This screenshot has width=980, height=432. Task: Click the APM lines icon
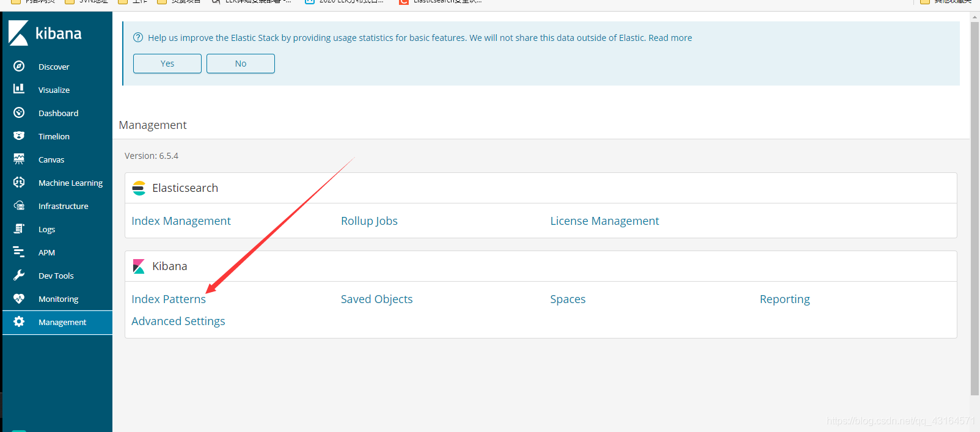[x=19, y=252]
